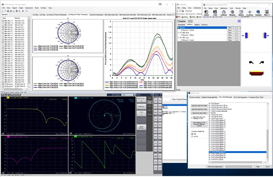This screenshot has width=273, height=177.
Task: Switch to the Monitoring tab
Action: [204, 24]
